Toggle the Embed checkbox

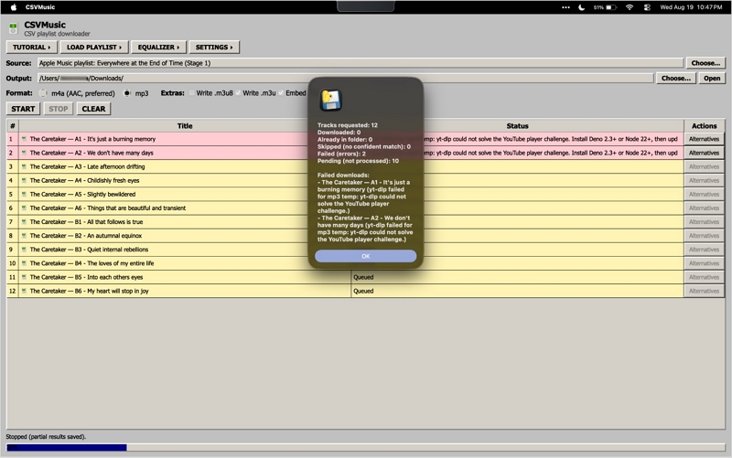click(281, 93)
